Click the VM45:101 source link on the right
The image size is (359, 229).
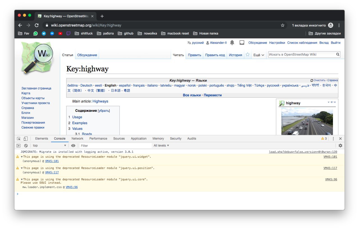(x=330, y=157)
